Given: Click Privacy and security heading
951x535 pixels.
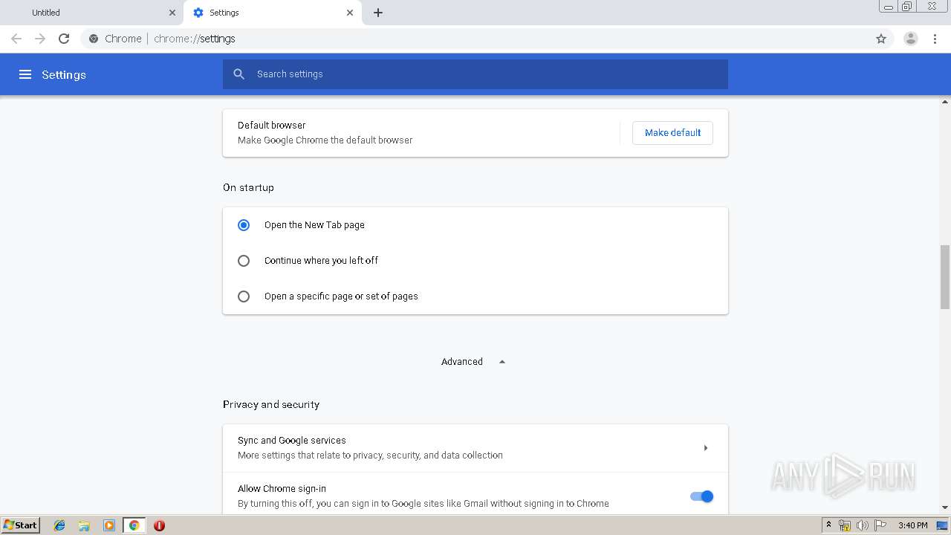Looking at the screenshot, I should [x=271, y=404].
